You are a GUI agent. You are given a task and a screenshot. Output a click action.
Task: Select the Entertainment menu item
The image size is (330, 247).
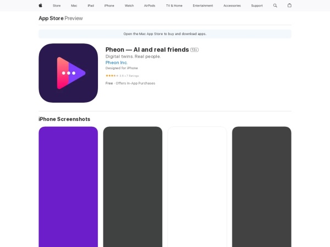point(203,5)
